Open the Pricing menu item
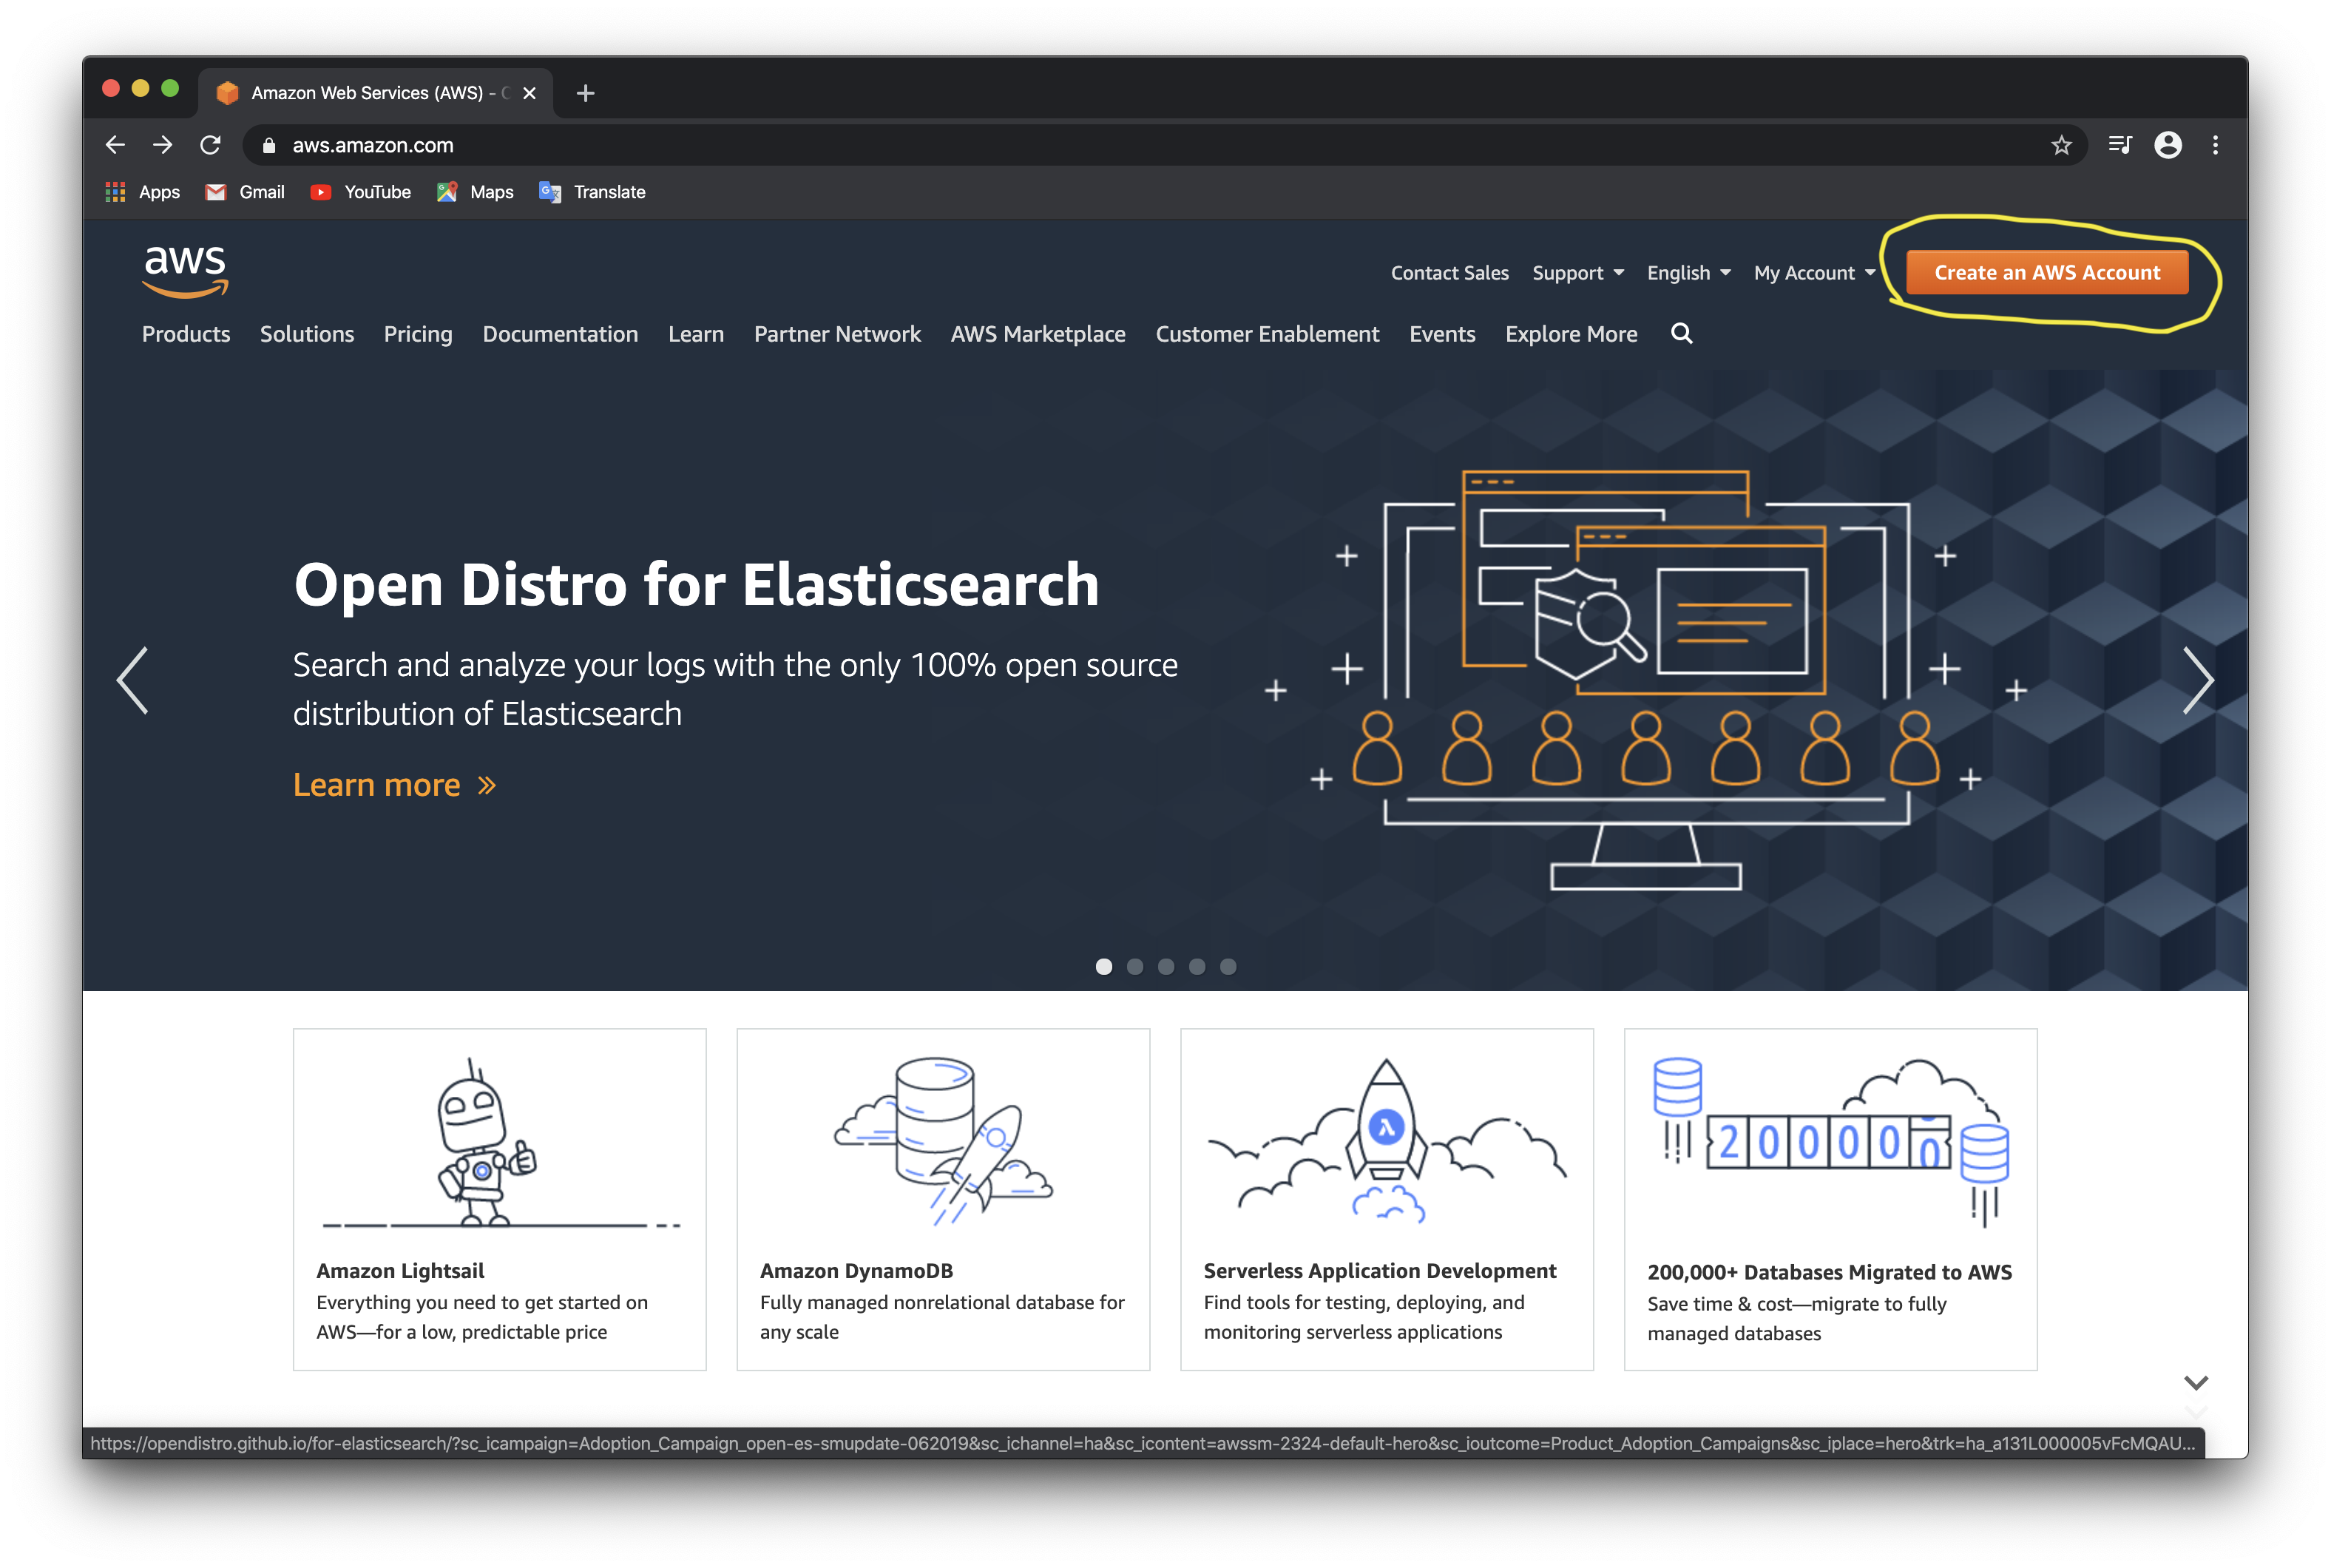The height and width of the screenshot is (1568, 2331). 418,334
